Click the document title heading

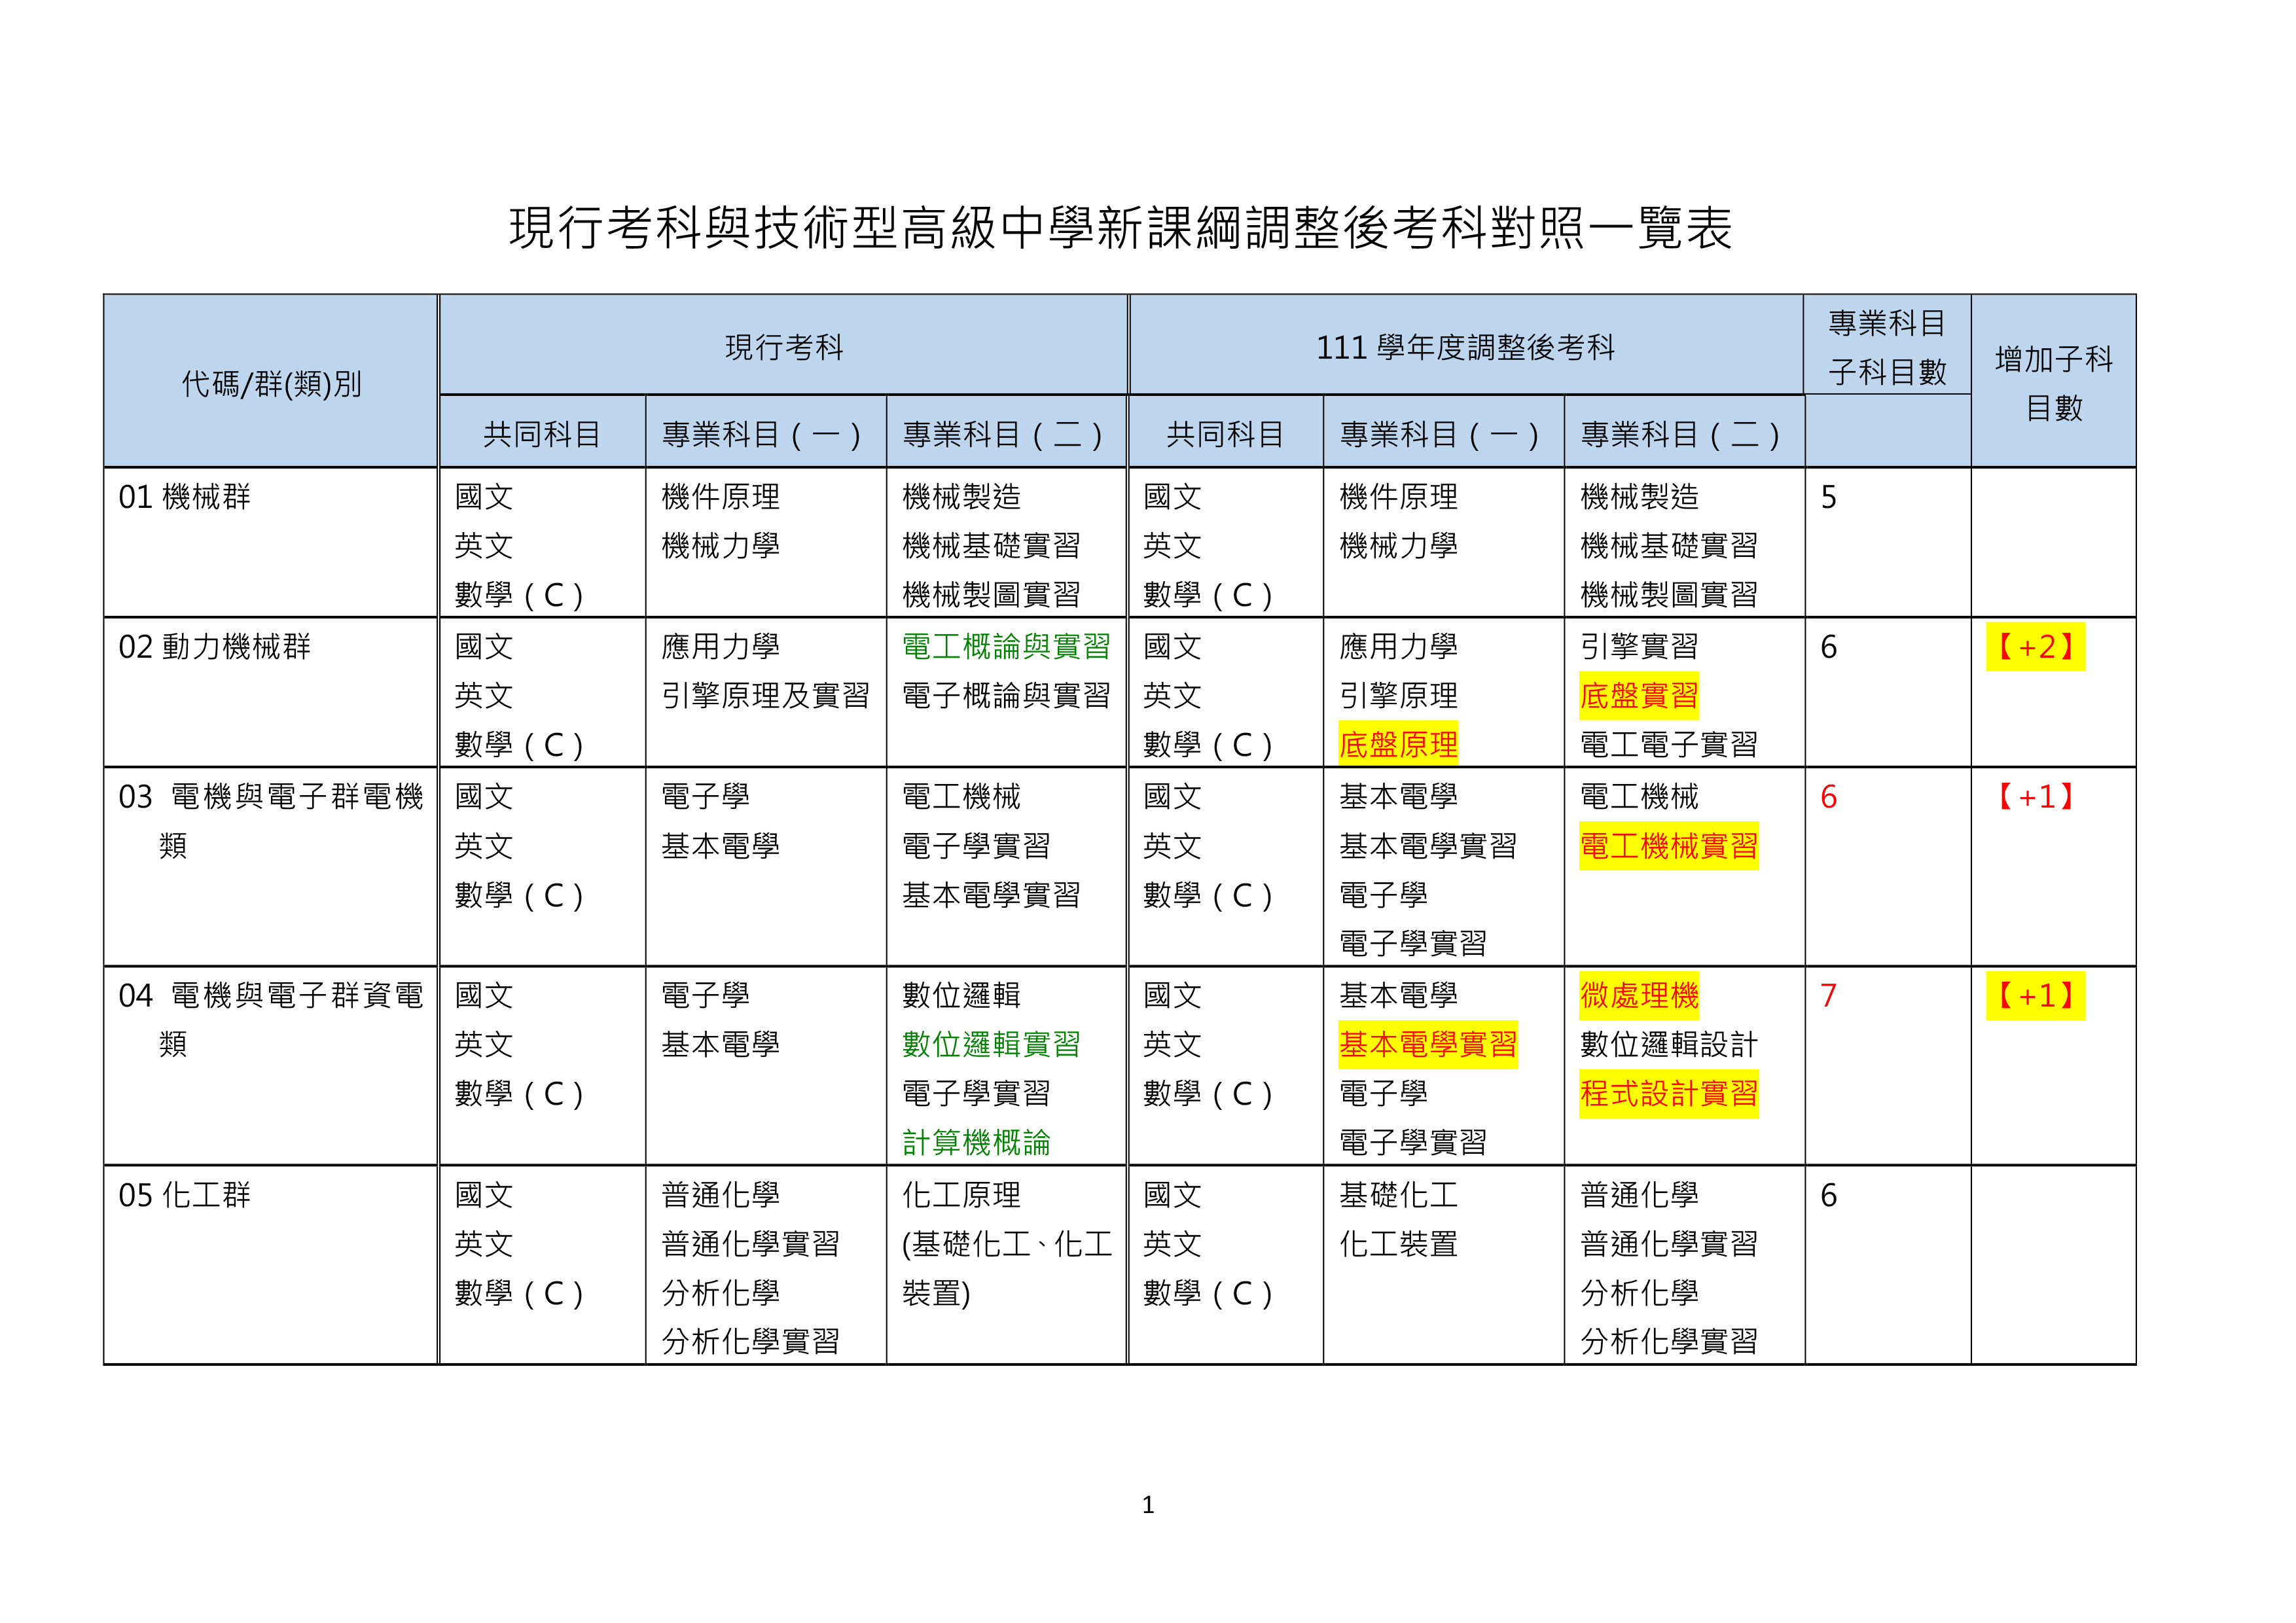[1120, 228]
